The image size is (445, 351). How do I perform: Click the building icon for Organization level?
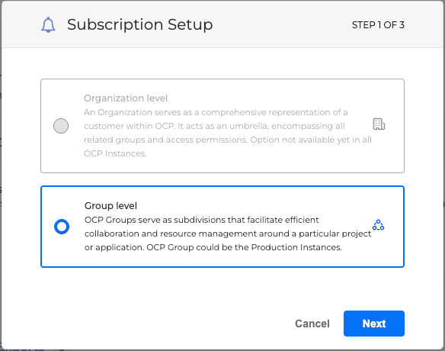(x=379, y=124)
